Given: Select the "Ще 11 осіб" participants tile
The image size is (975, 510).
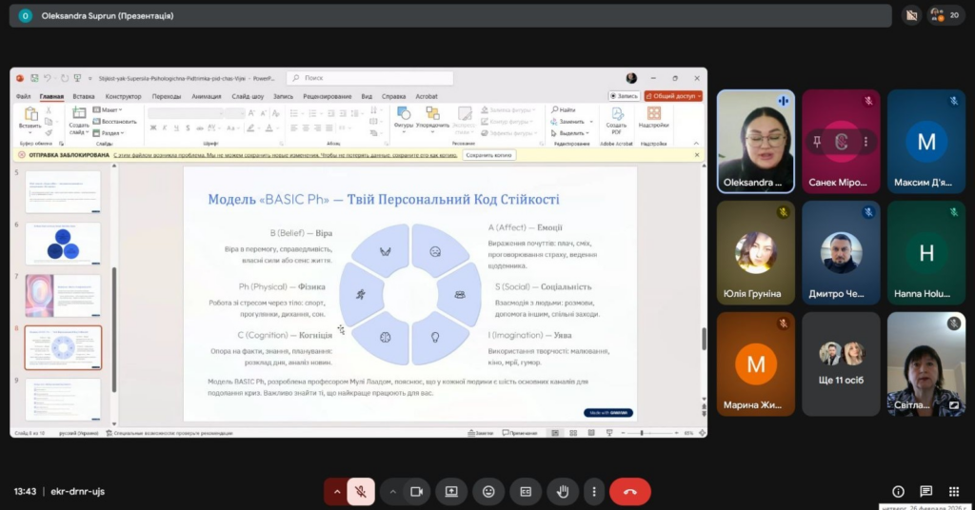Looking at the screenshot, I should click(x=841, y=363).
